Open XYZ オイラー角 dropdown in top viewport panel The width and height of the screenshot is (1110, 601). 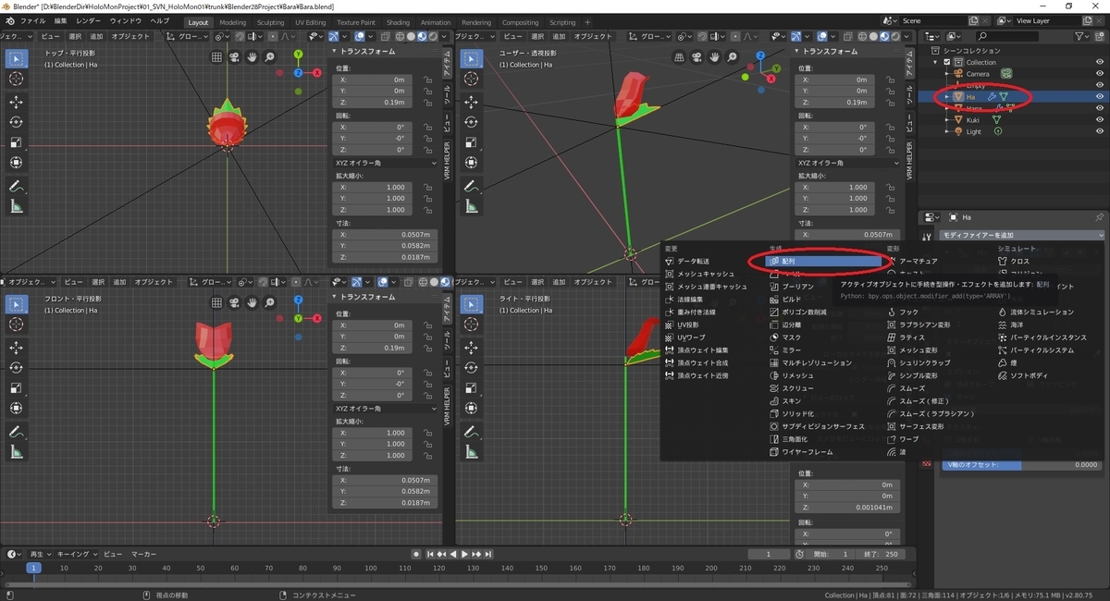click(386, 163)
